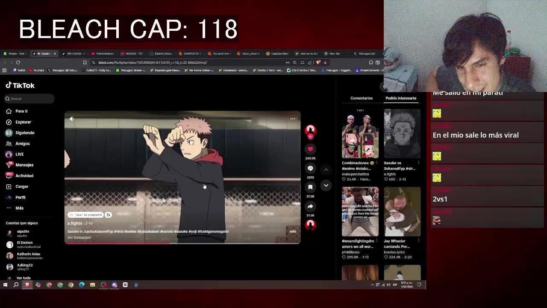This screenshot has height=308, width=547.
Task: Open volume control in system tray
Action: [388, 285]
